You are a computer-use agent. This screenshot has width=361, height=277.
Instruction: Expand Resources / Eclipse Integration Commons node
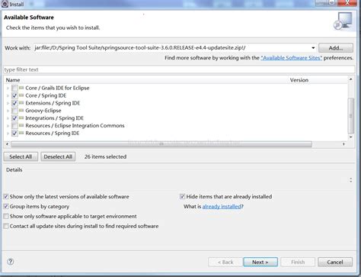point(8,126)
